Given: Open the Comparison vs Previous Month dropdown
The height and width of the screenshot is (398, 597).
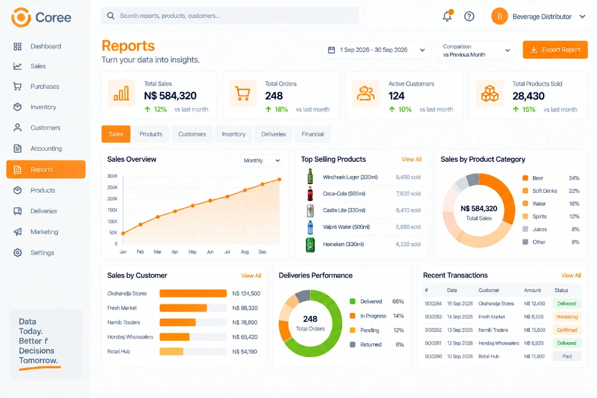Looking at the screenshot, I should pos(476,50).
